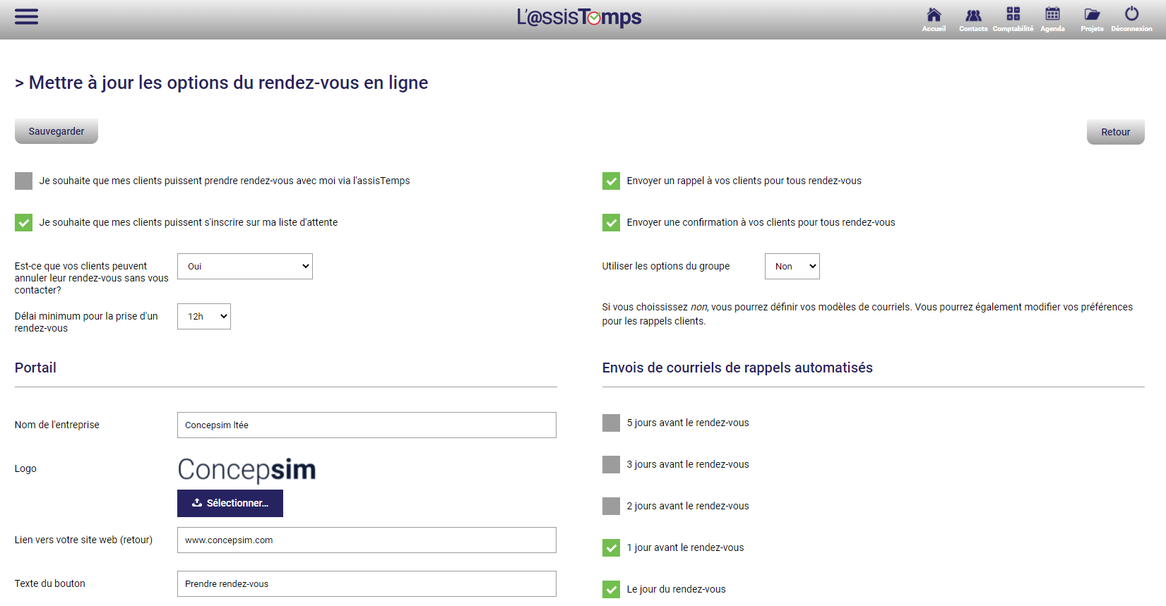
Task: Open the client cancellation Oui dropdown
Action: [244, 267]
